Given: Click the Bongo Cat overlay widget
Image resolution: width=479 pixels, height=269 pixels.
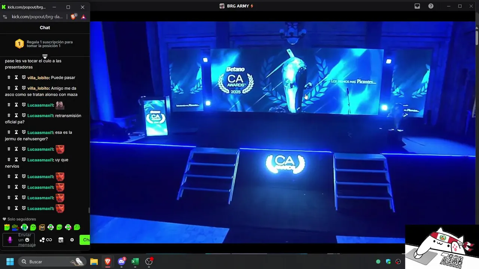Looking at the screenshot, I should (x=442, y=247).
